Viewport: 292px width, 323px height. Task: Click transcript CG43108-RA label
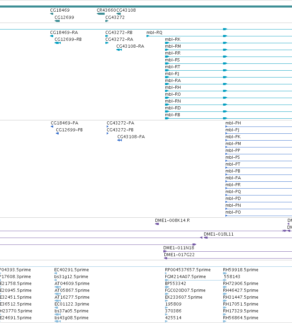point(130,46)
